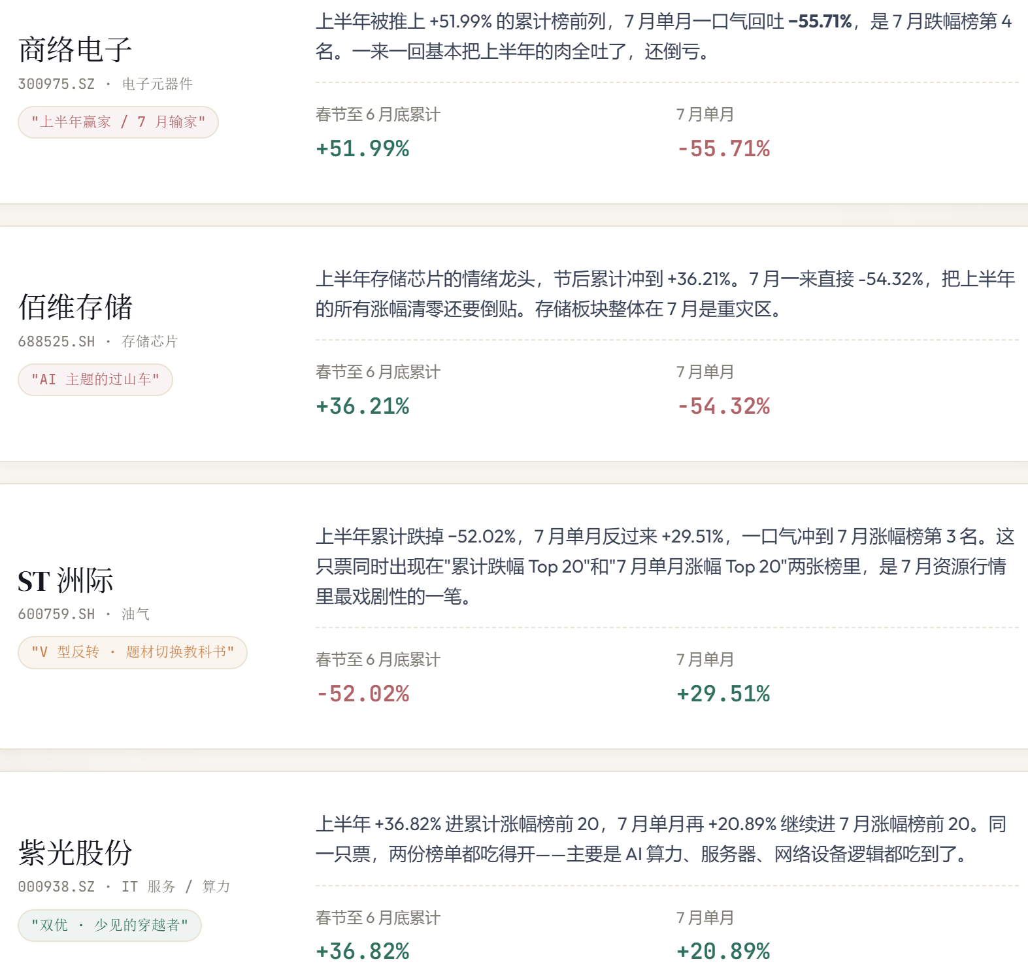Click the "上半年赢家 / 7 月输家" tag pill
The width and height of the screenshot is (1028, 970).
click(118, 122)
